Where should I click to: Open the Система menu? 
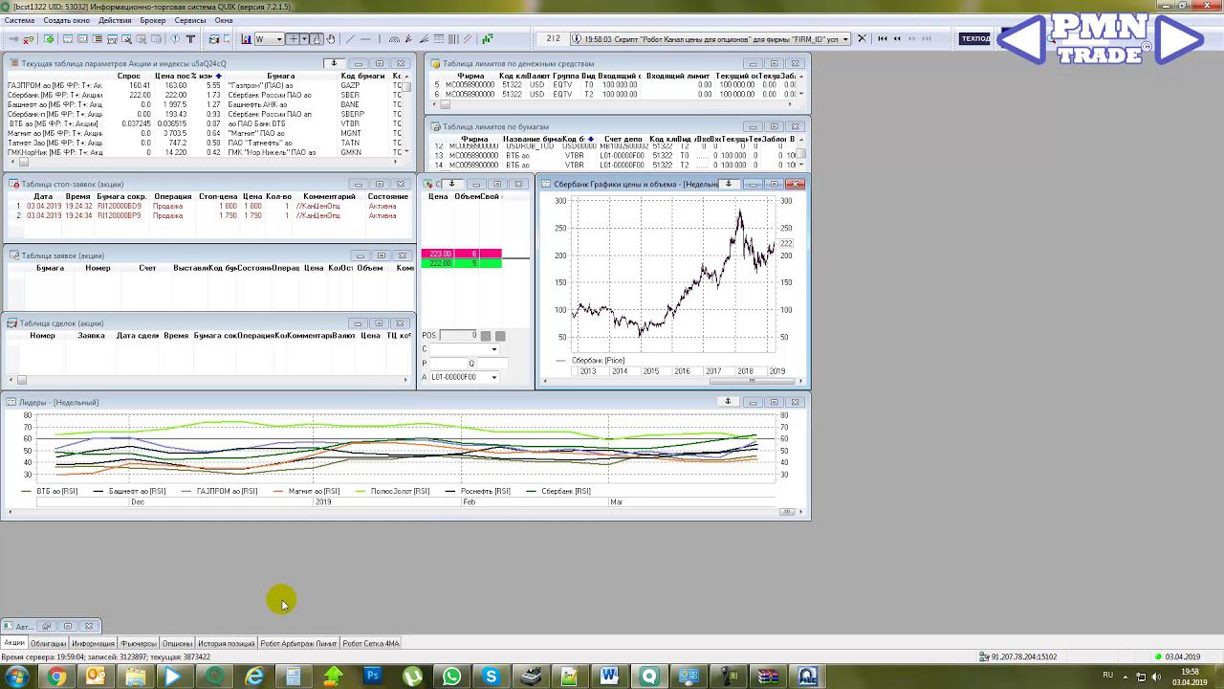[19, 20]
